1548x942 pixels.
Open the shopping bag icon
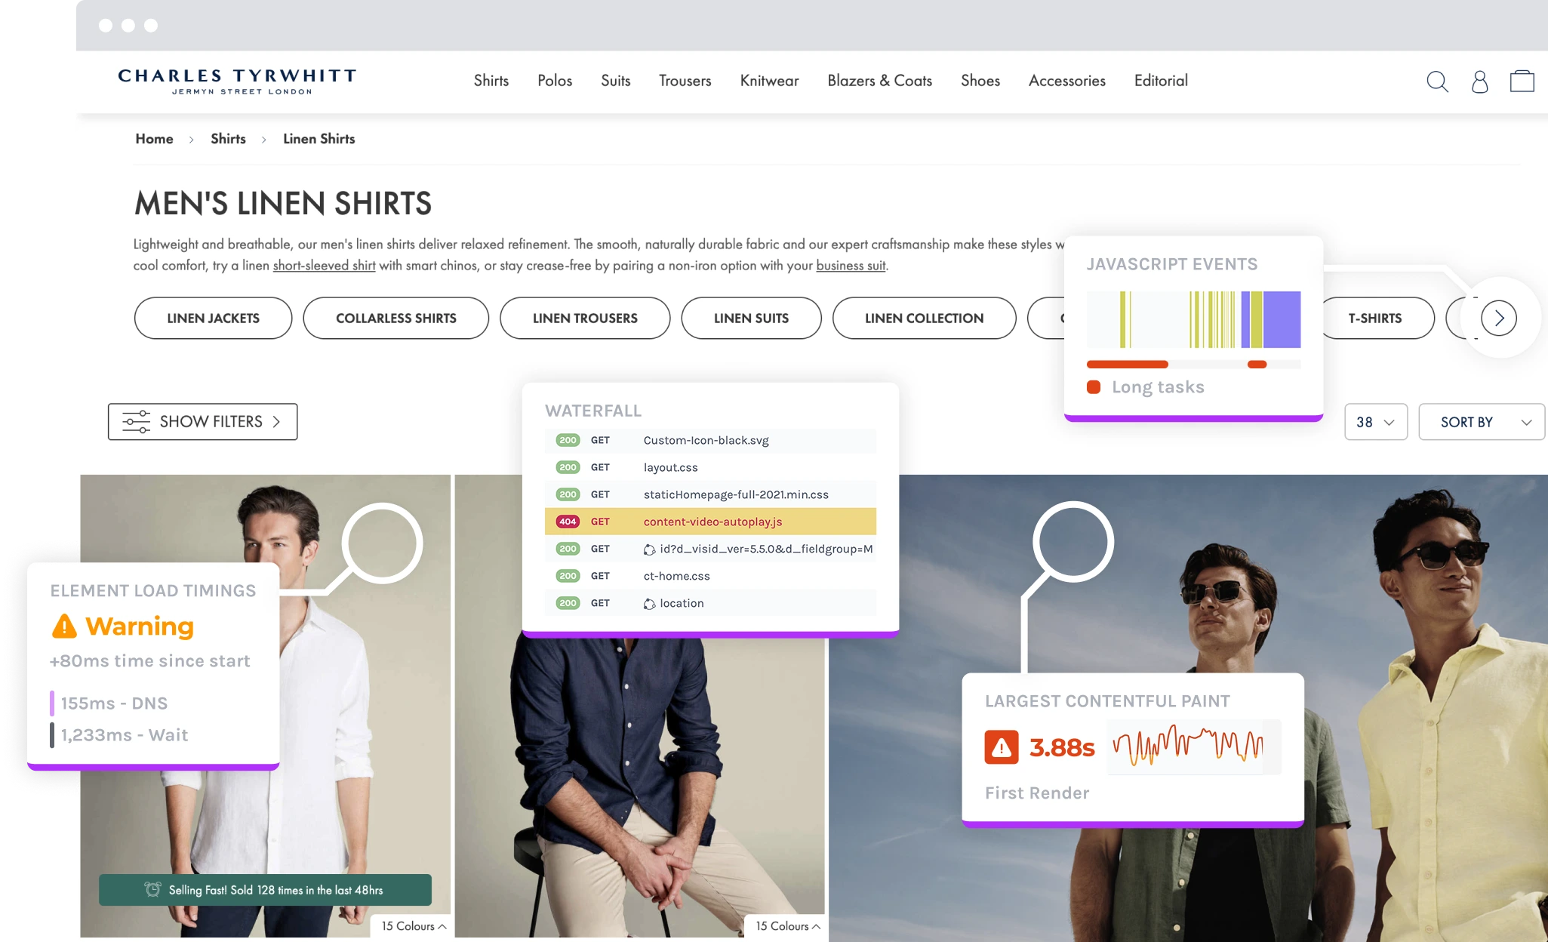point(1522,81)
